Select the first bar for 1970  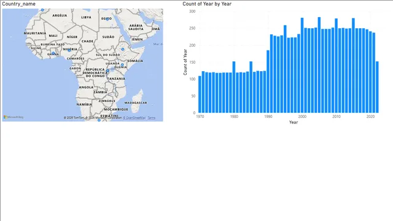pyautogui.click(x=200, y=95)
